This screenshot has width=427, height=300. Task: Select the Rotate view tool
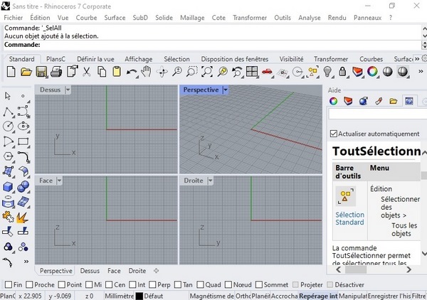coord(162,72)
